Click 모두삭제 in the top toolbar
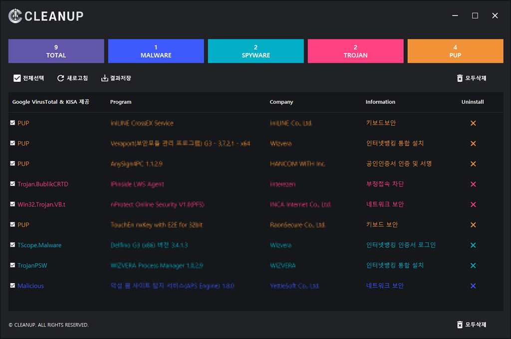Screen dimensions: 511x339 point(471,78)
